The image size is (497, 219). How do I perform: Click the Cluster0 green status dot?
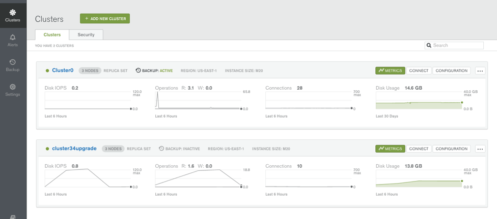pos(47,70)
